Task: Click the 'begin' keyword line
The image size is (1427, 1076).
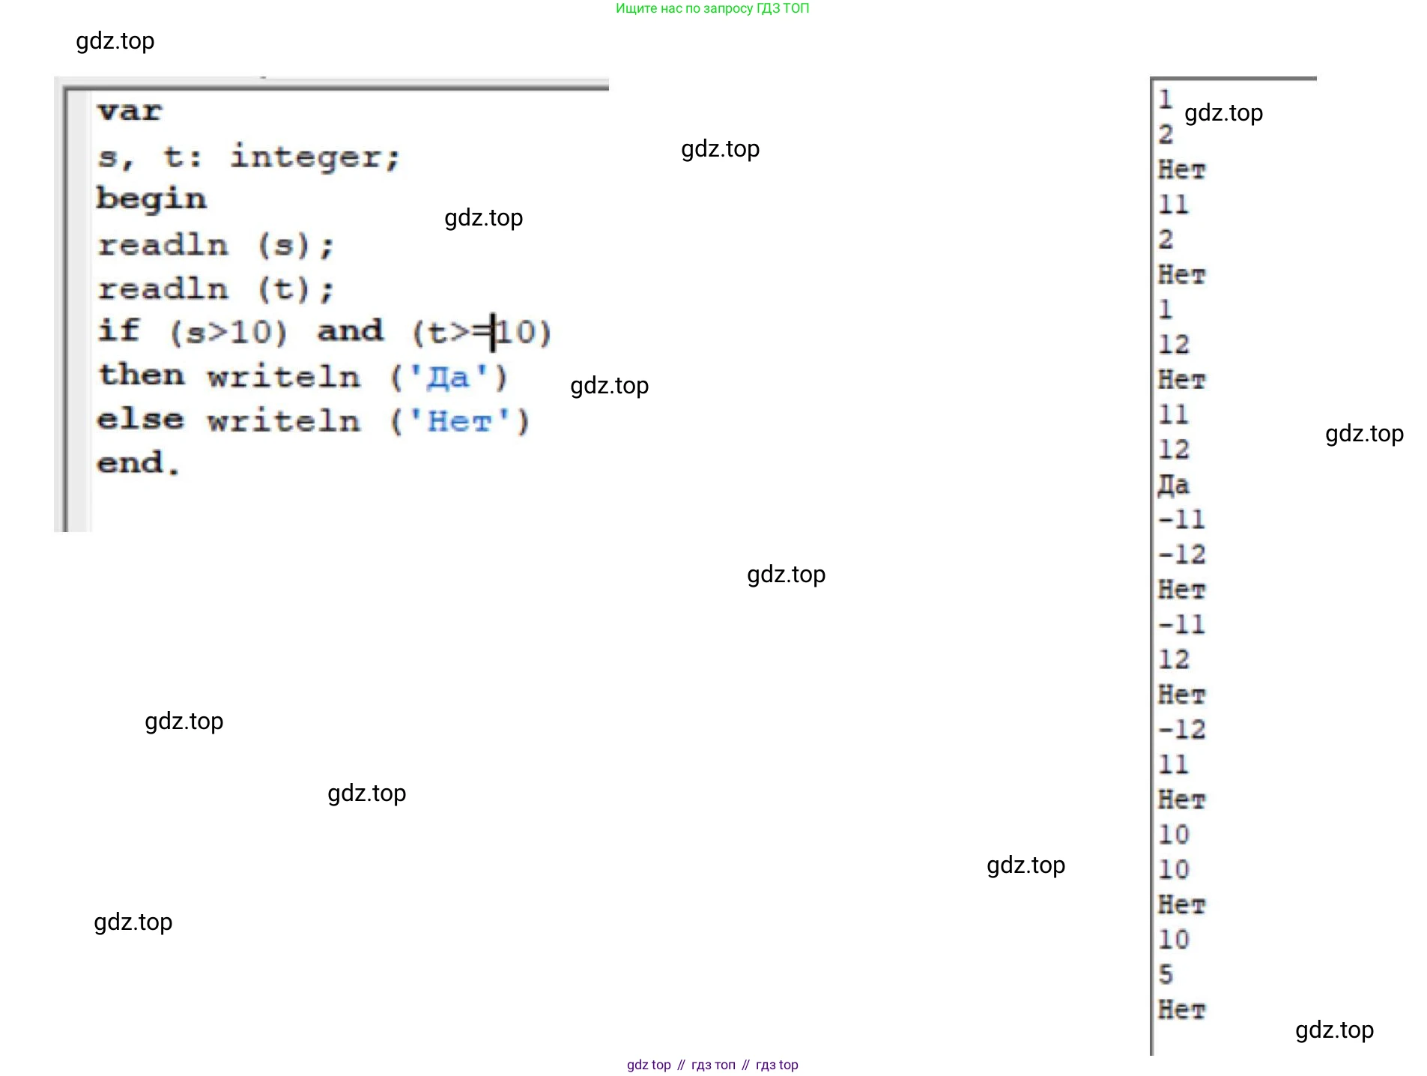Action: pos(151,199)
